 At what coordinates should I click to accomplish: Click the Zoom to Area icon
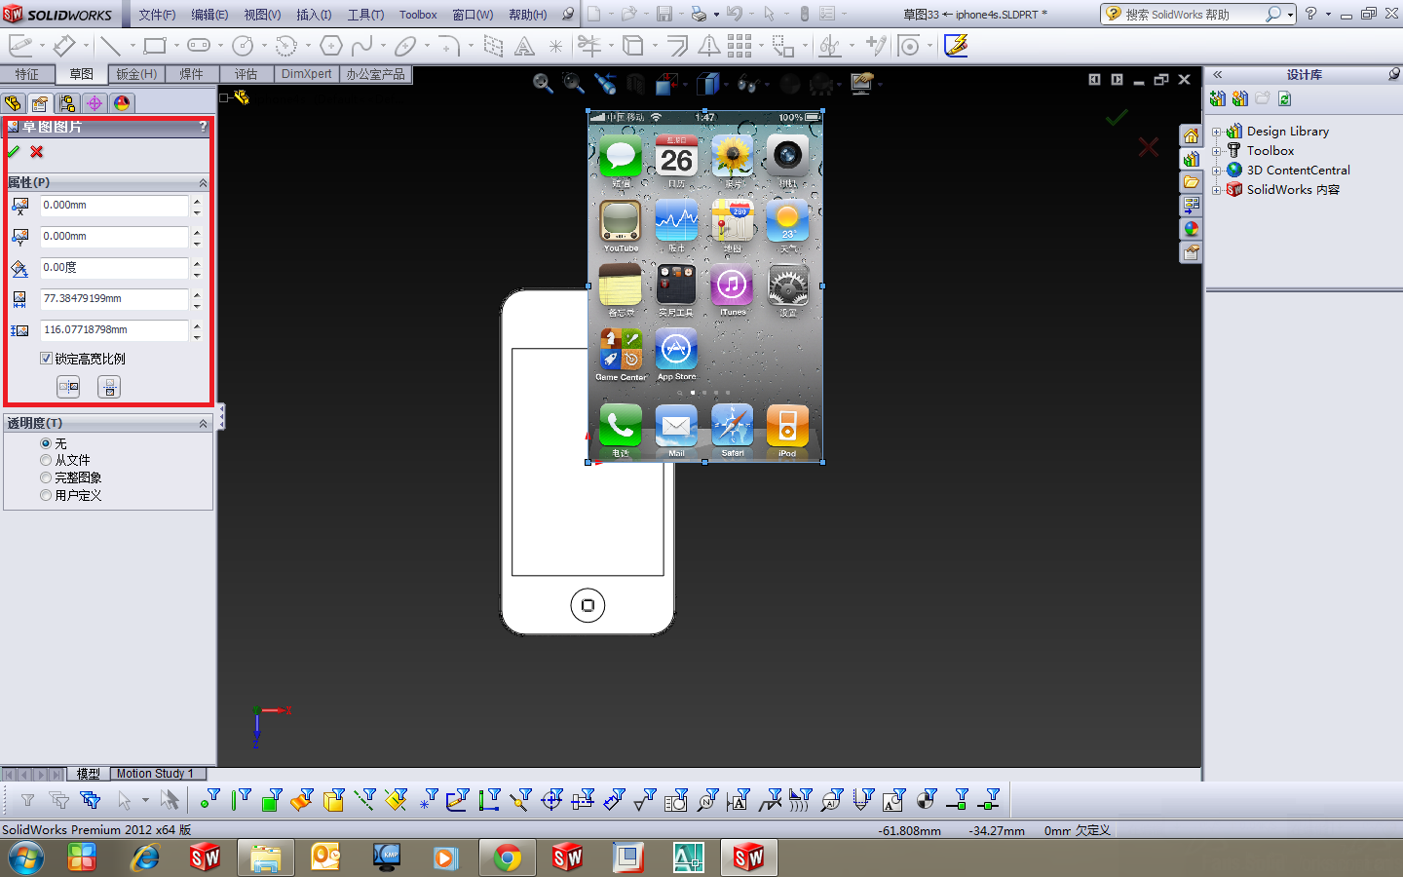point(573,84)
